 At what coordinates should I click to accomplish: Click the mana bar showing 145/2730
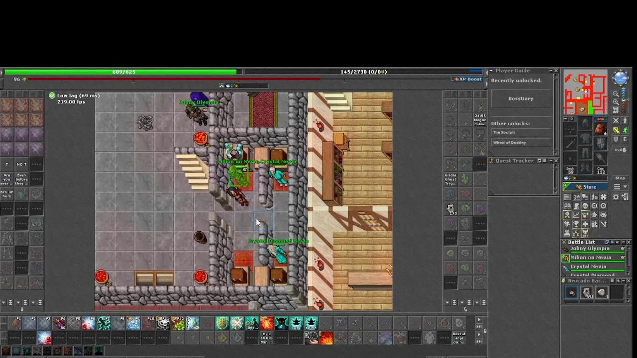coord(363,72)
